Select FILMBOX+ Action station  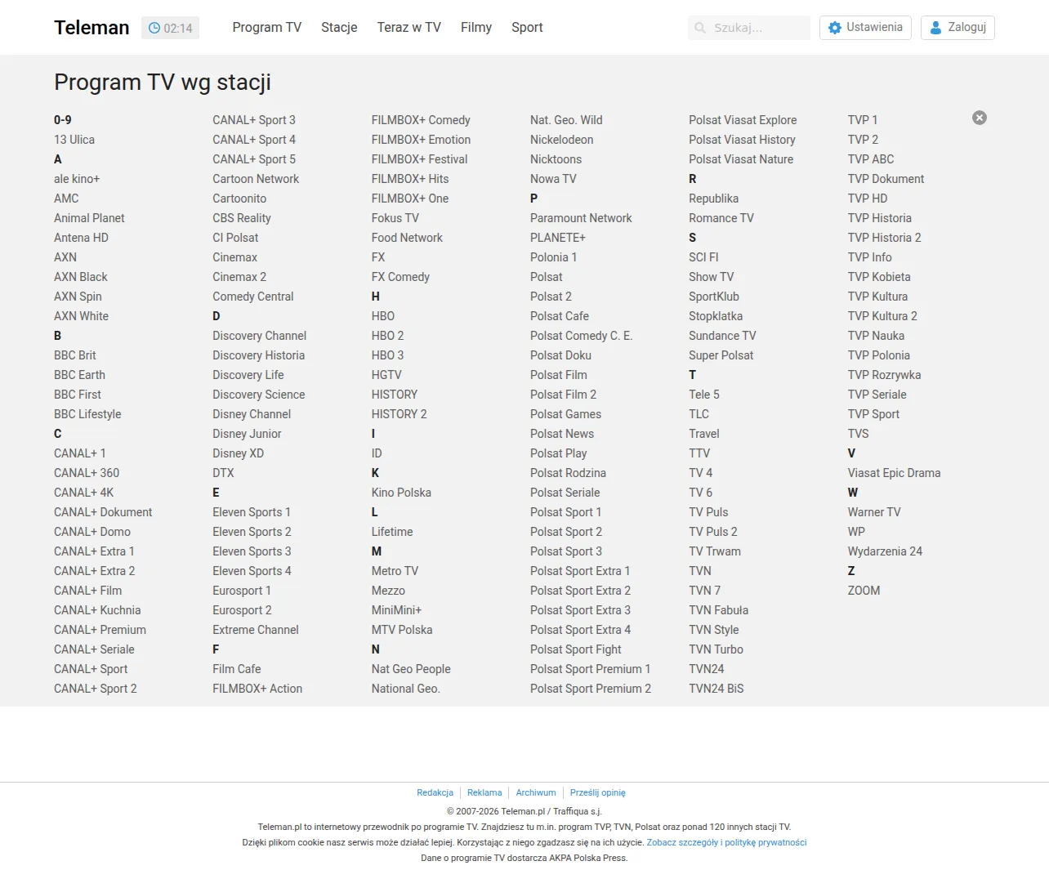257,689
